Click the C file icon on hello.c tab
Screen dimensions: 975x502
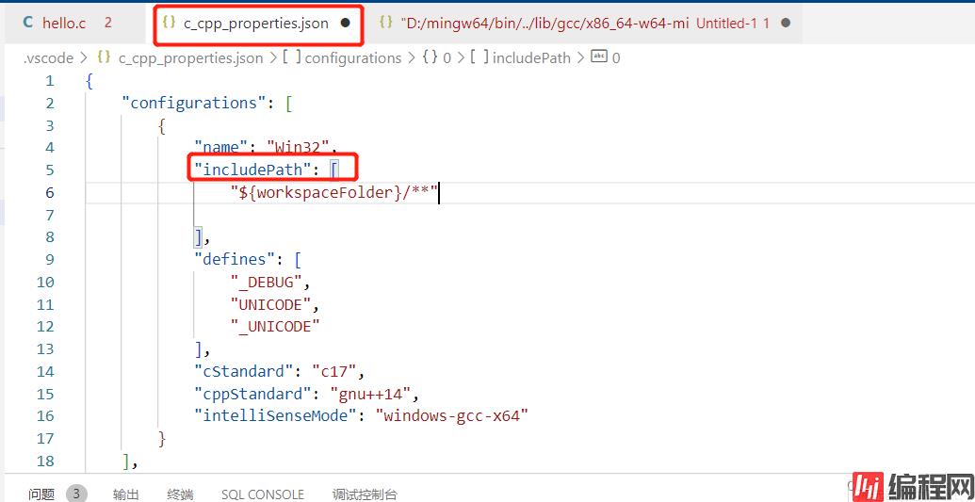coord(27,23)
